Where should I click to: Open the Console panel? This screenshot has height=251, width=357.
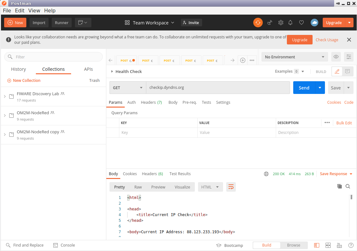pyautogui.click(x=64, y=245)
